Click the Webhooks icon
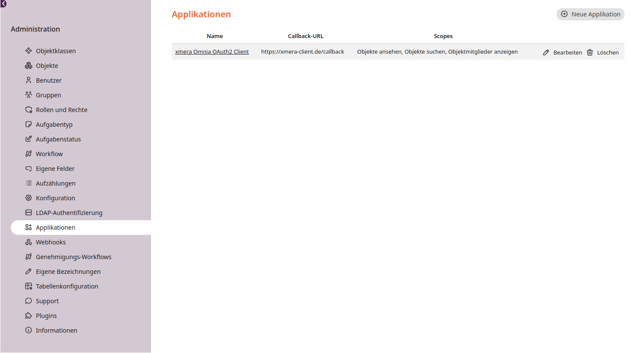 [x=29, y=242]
